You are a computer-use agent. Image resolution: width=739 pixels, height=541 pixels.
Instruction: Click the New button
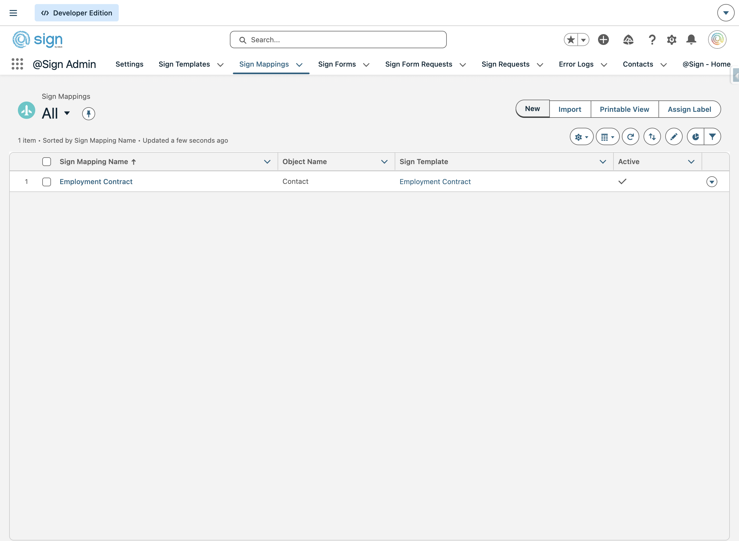(532, 109)
